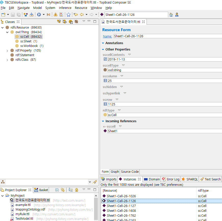Click the Sheet1 incoming reference value
The width and height of the screenshot is (222, 221).
165,131
